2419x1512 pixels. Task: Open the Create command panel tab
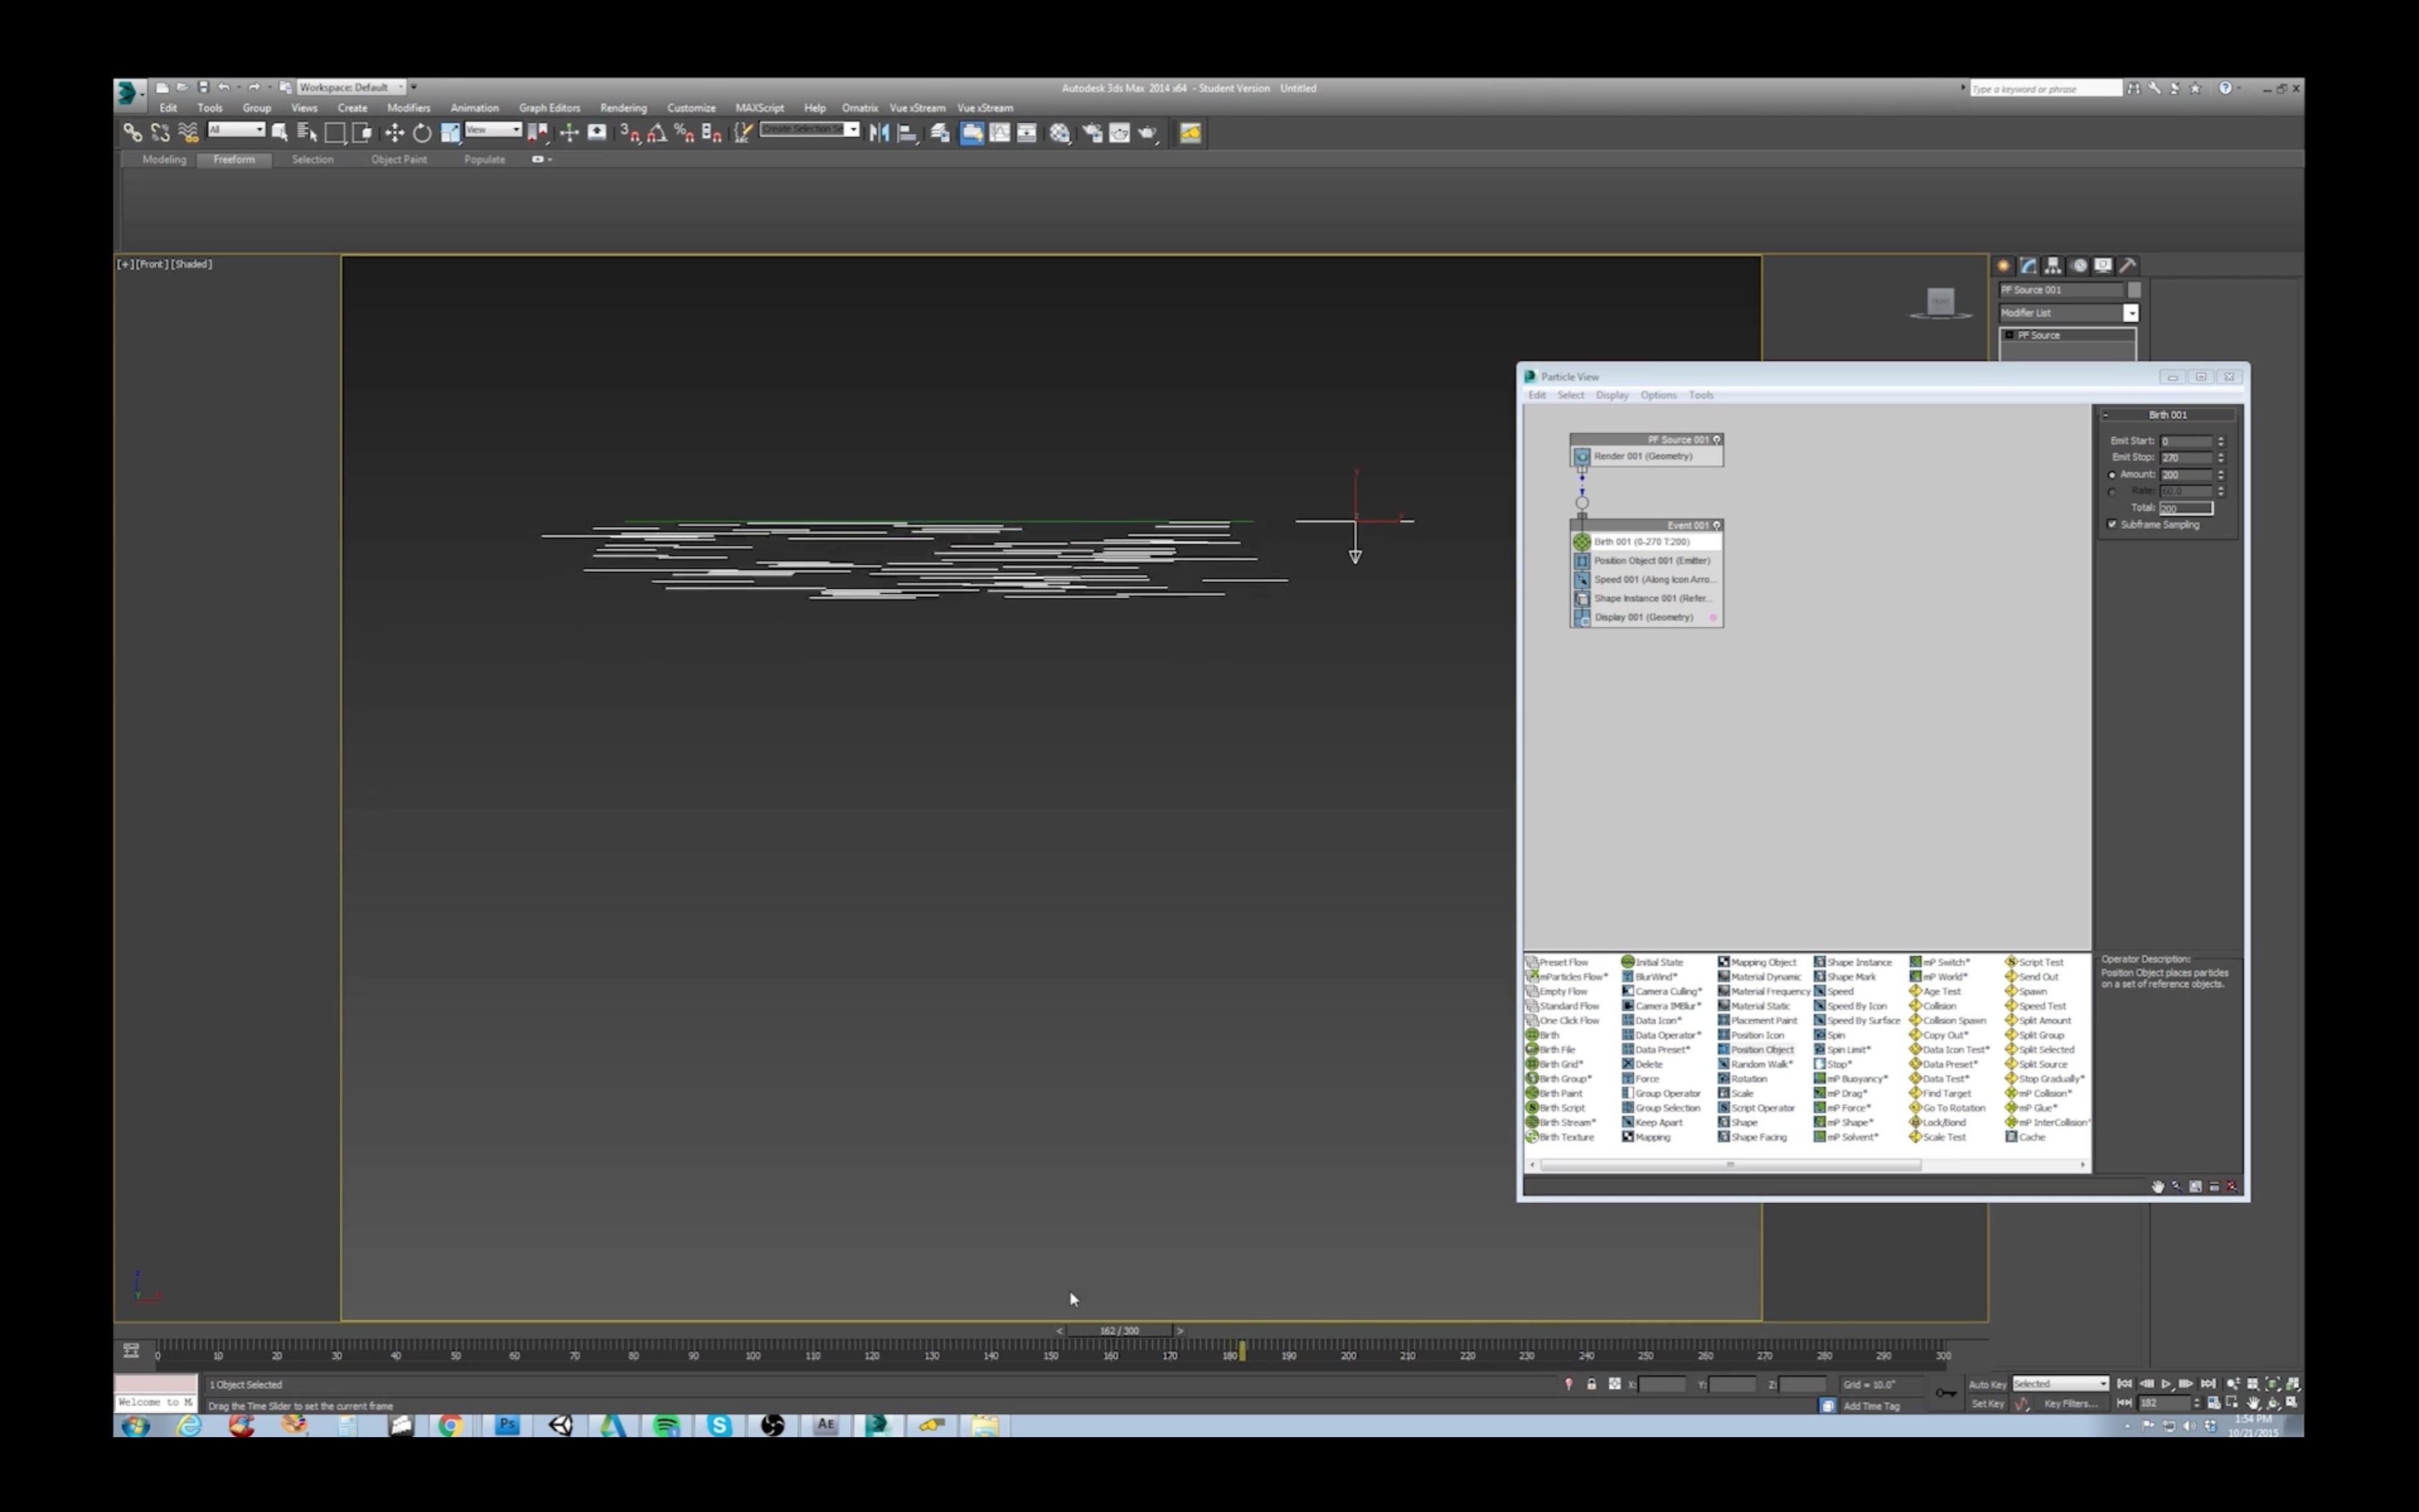click(x=2003, y=265)
